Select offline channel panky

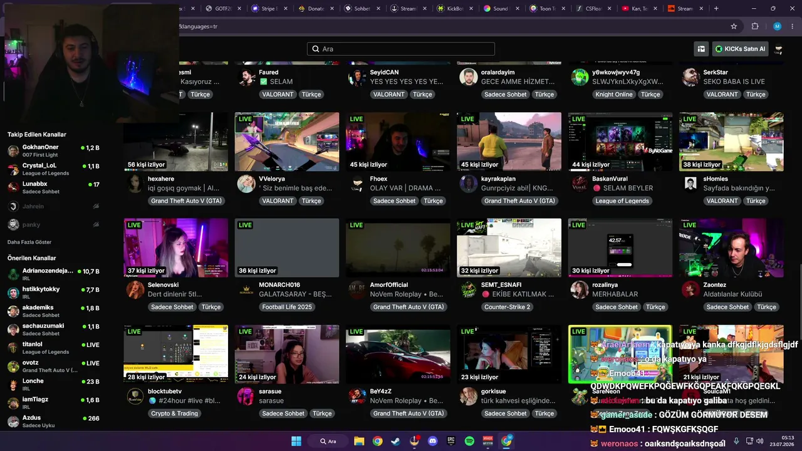tap(53, 224)
